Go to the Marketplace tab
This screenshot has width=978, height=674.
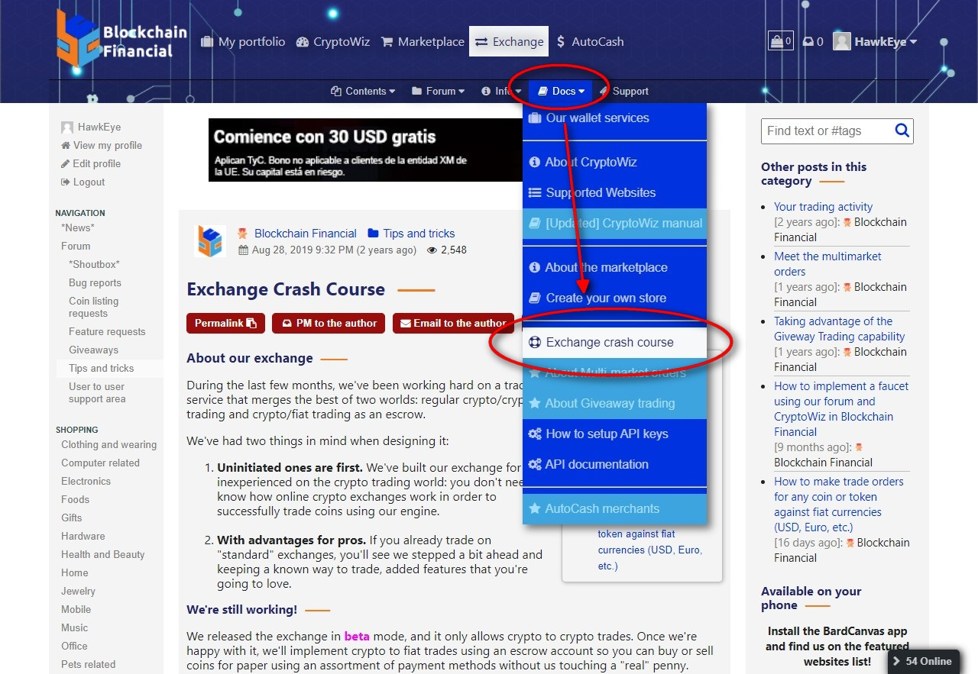point(423,42)
